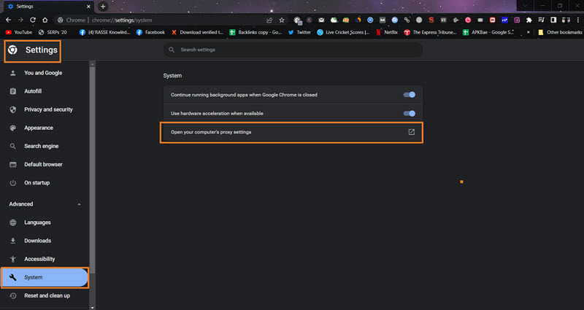Open the browser home page
The image size is (584, 310).
click(45, 20)
